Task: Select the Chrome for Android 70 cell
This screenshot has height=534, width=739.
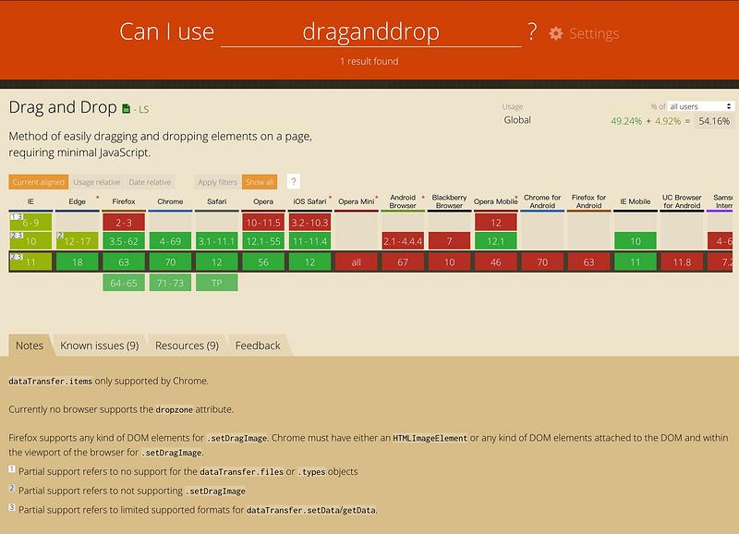Action: click(x=542, y=262)
